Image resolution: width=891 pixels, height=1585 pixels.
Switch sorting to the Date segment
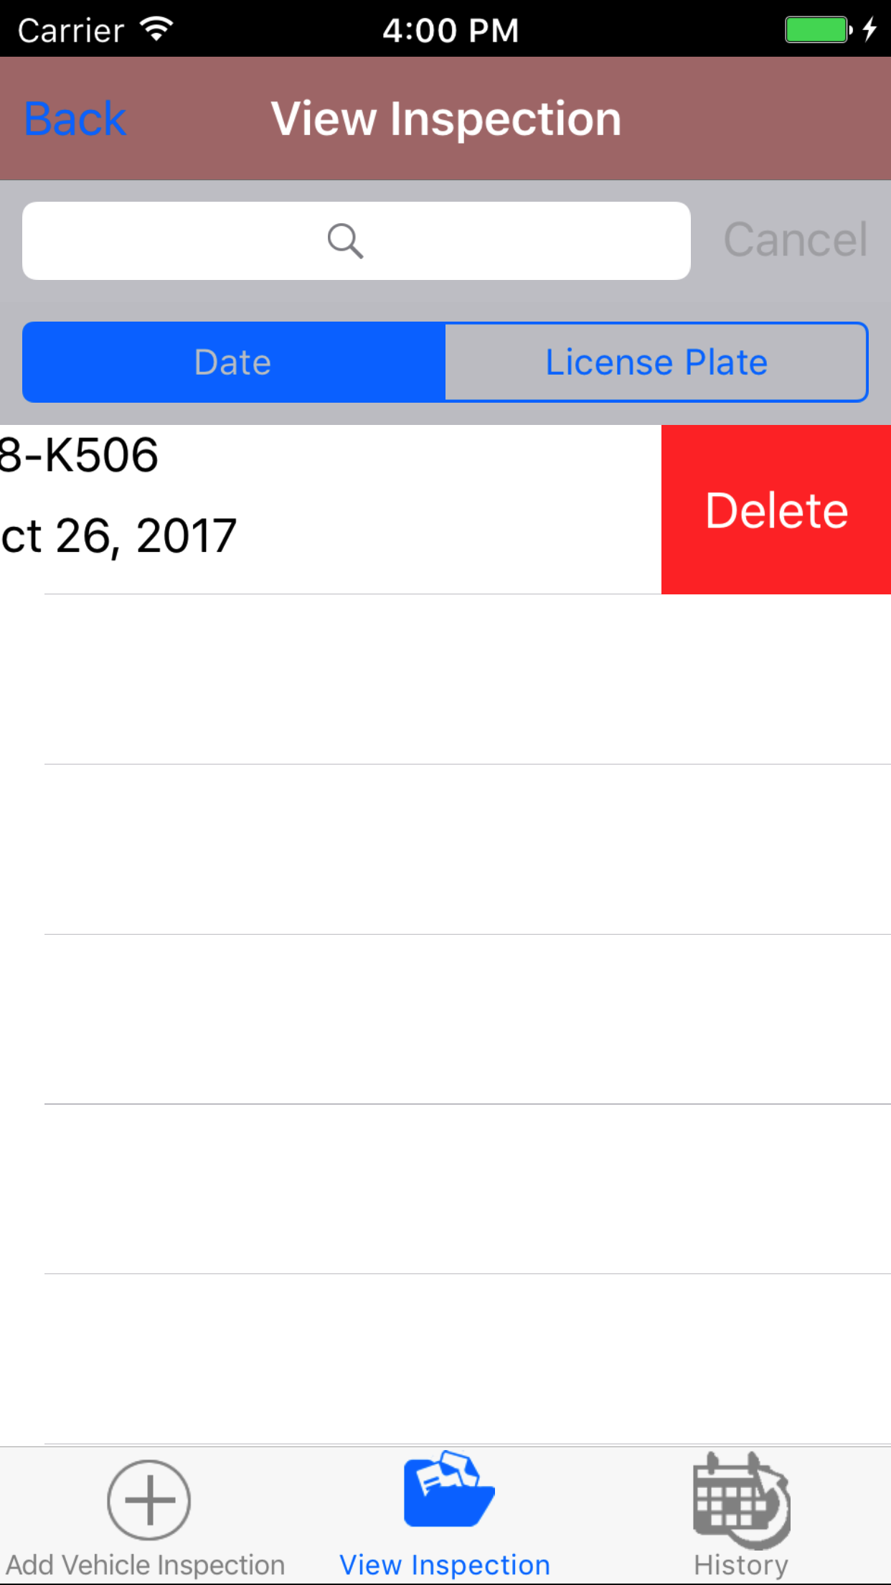(x=234, y=362)
